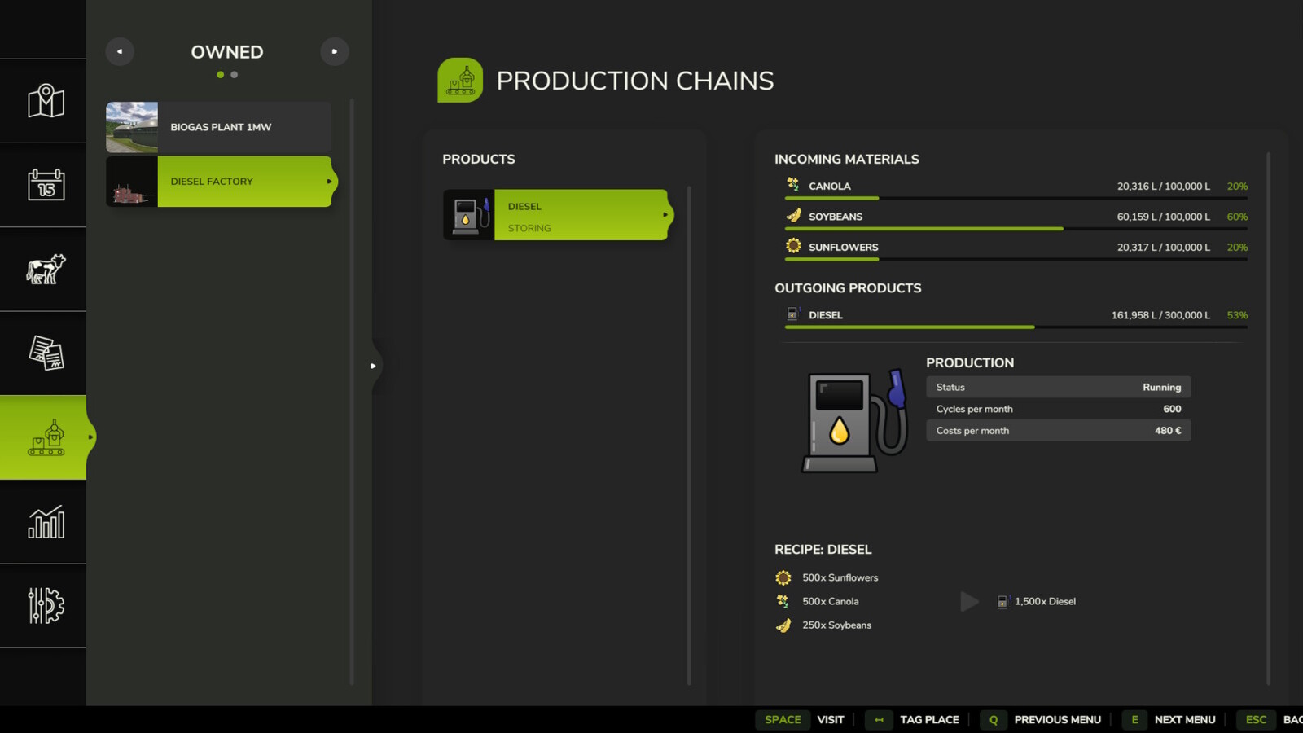Click the left arrow next to OWNED
This screenshot has width=1303, height=733.
(120, 51)
